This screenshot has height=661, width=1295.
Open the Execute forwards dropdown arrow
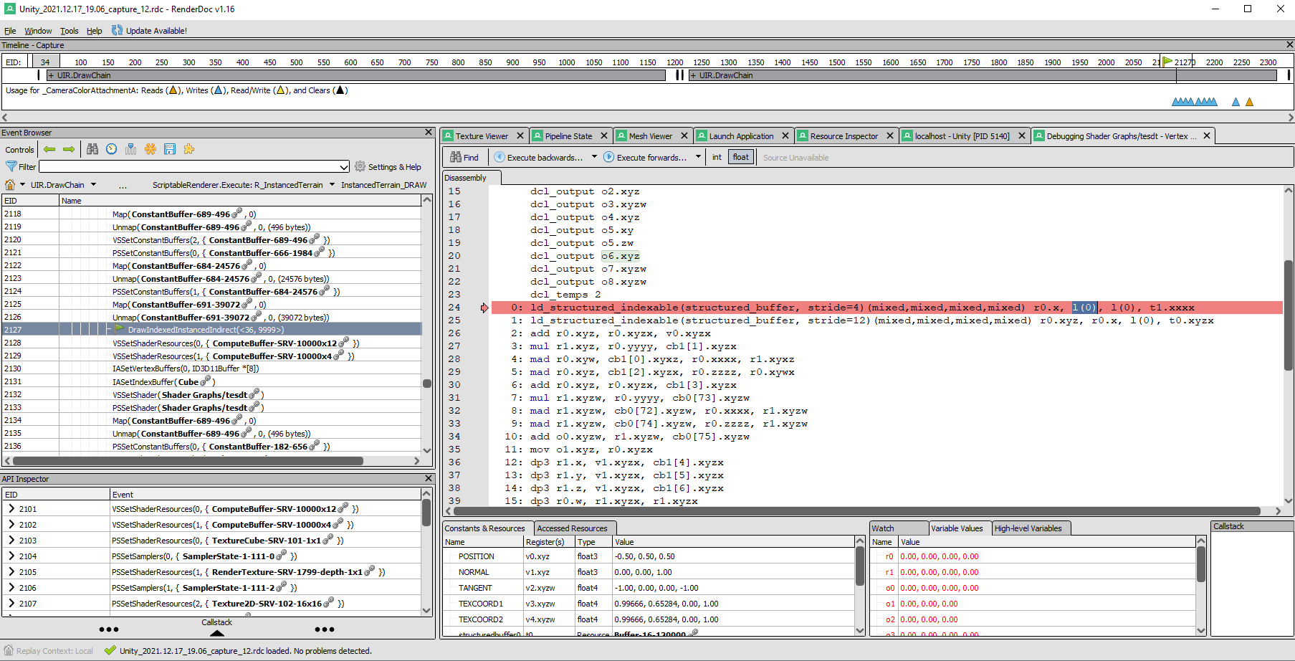tap(698, 157)
